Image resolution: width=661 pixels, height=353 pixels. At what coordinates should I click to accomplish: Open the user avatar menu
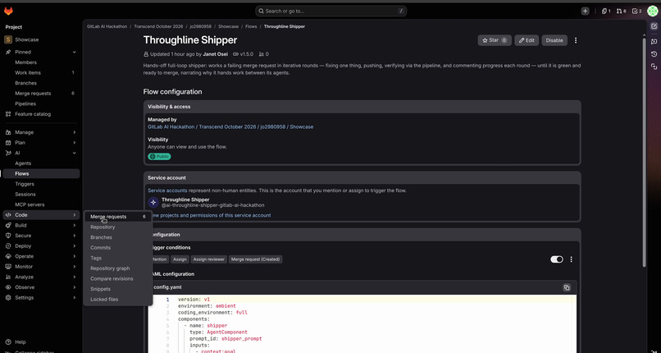pos(653,11)
